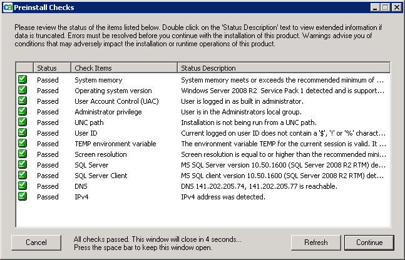Click the Preinstall Checks title bar app icon
405x260 pixels.
pyautogui.click(x=8, y=7)
